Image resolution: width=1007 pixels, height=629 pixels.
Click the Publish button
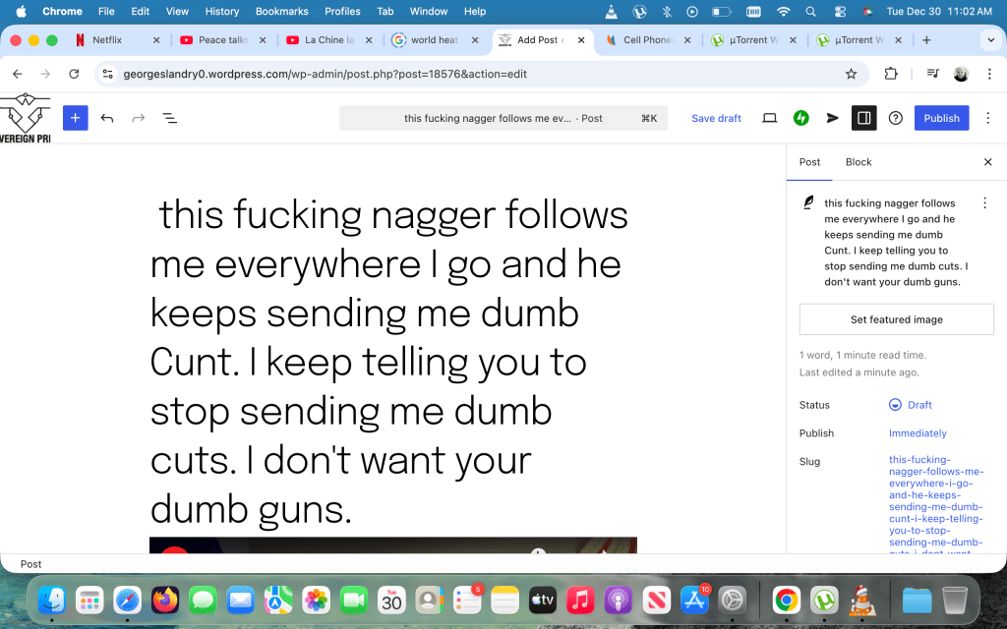(941, 118)
